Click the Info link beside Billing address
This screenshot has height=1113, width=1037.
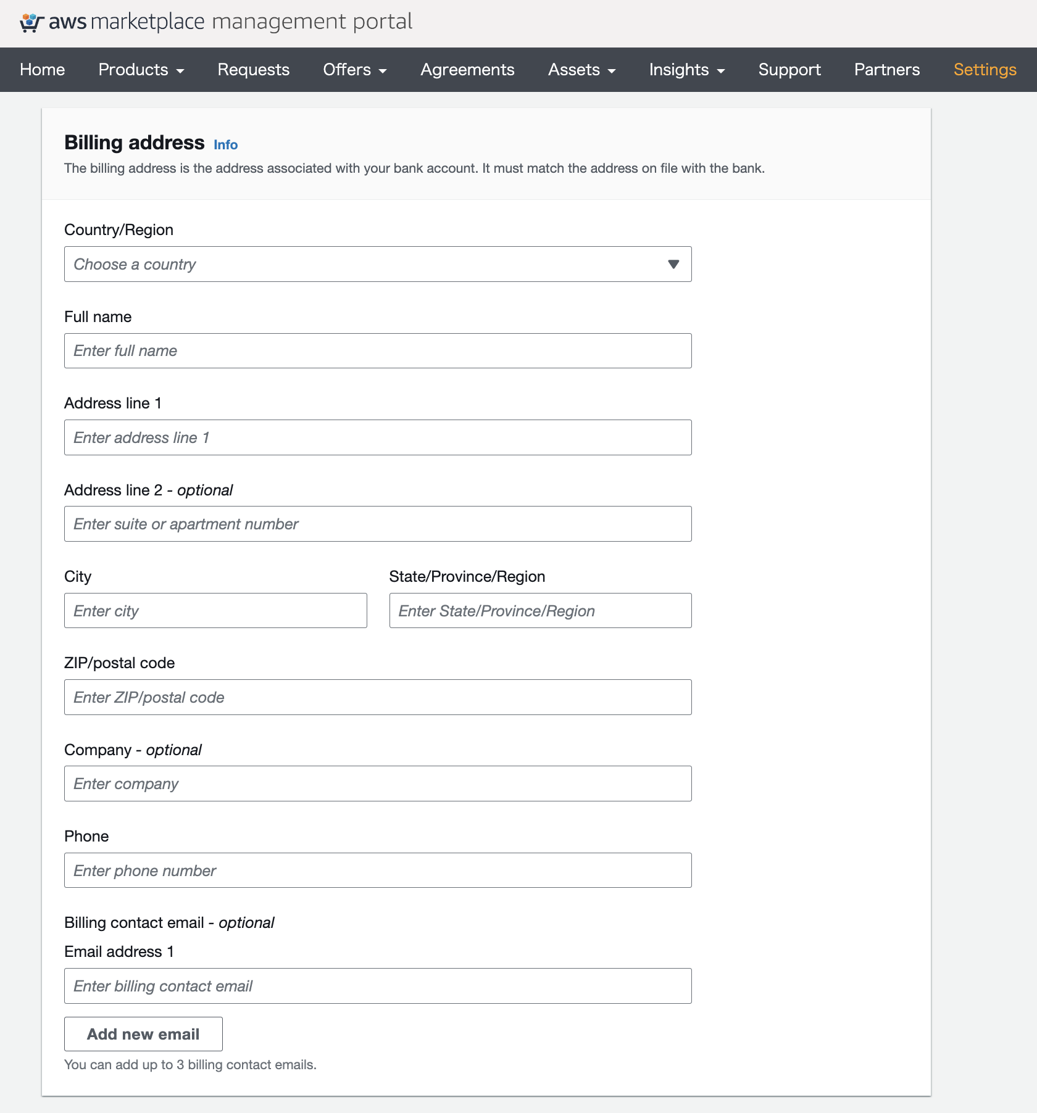click(225, 144)
